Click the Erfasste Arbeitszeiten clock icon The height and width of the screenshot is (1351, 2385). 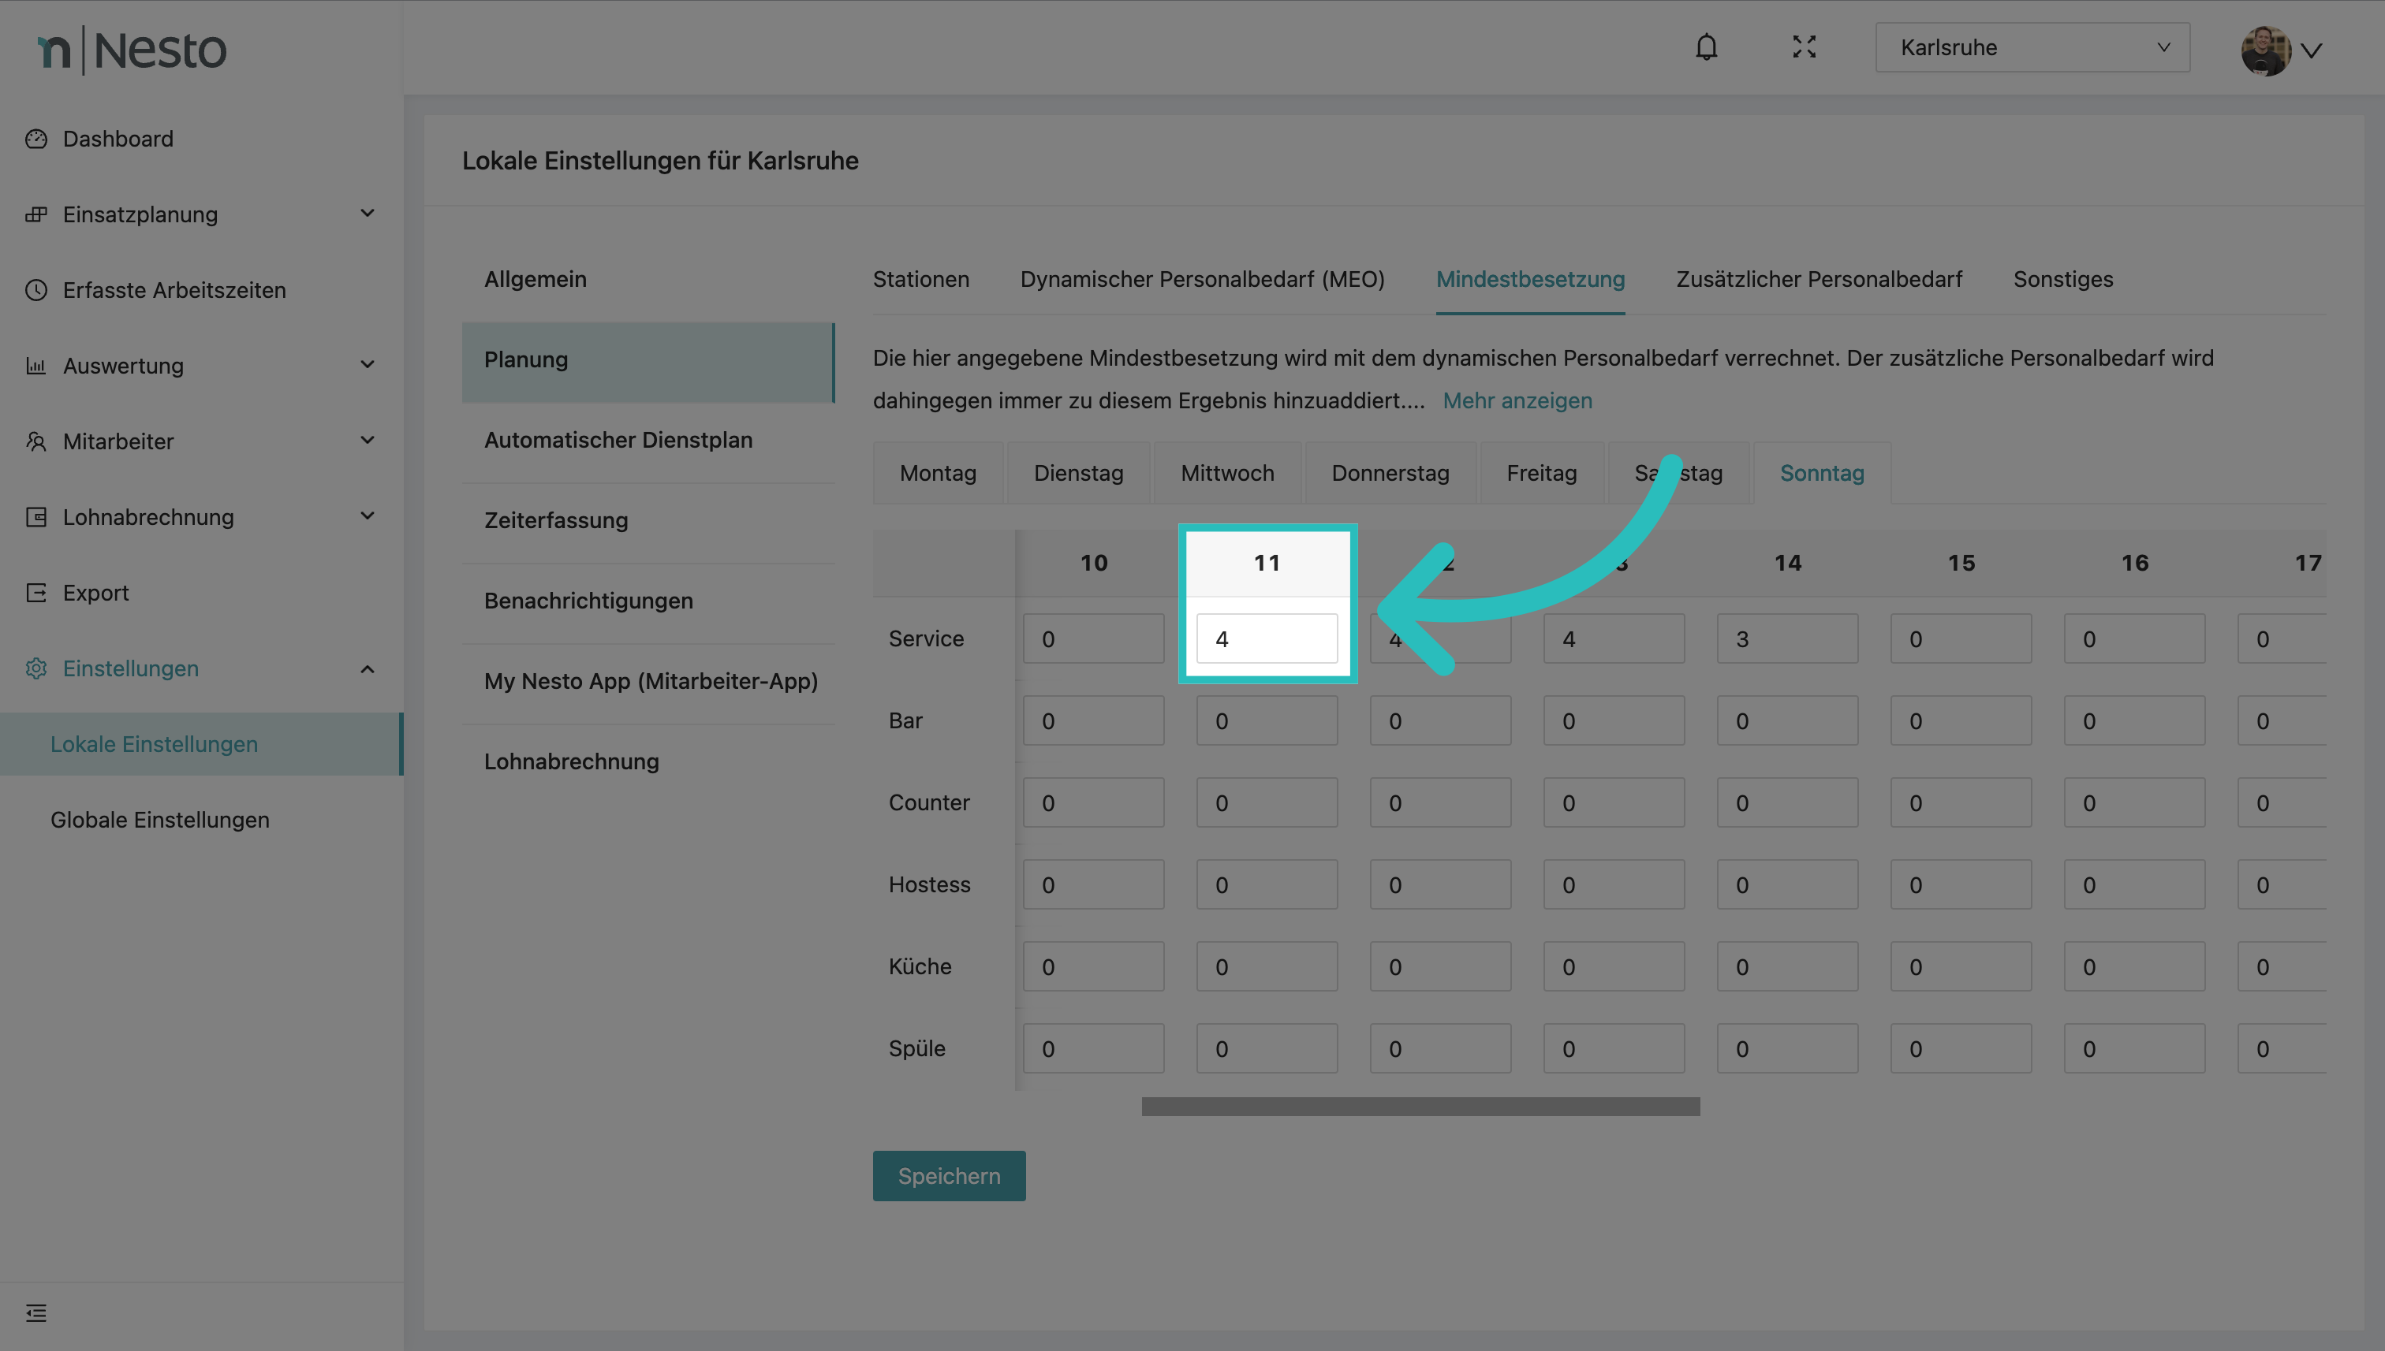tap(36, 290)
